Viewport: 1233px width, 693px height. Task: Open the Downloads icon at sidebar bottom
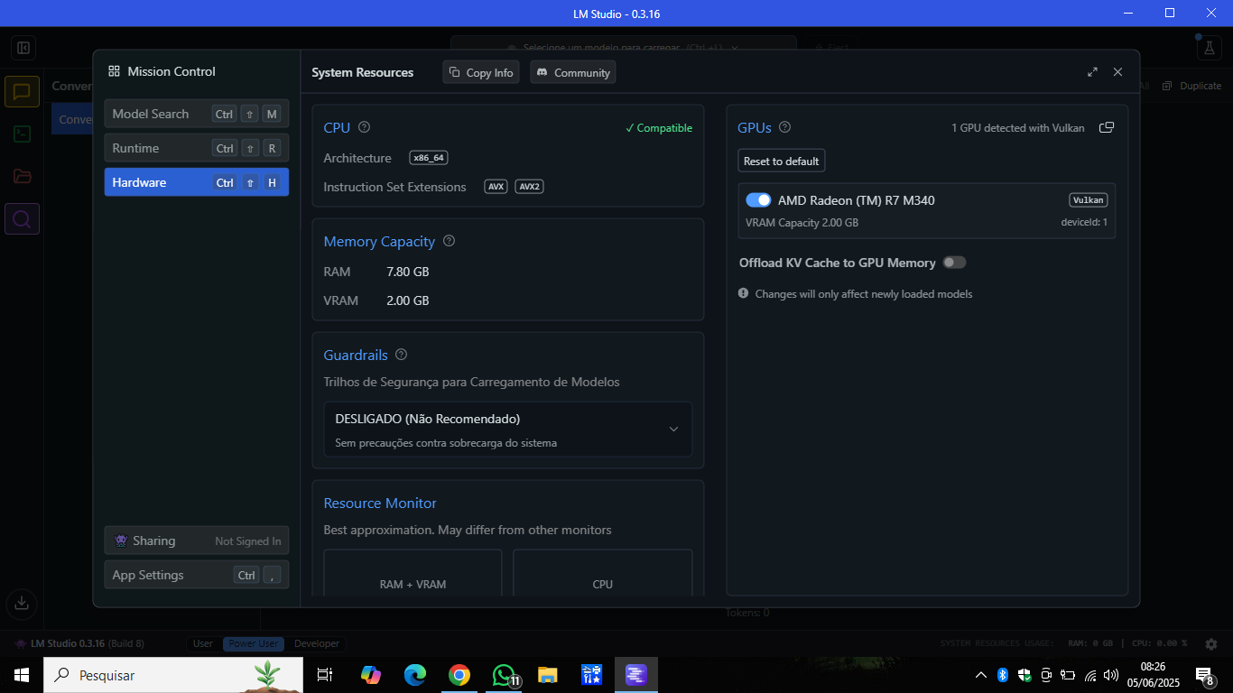pos(22,604)
